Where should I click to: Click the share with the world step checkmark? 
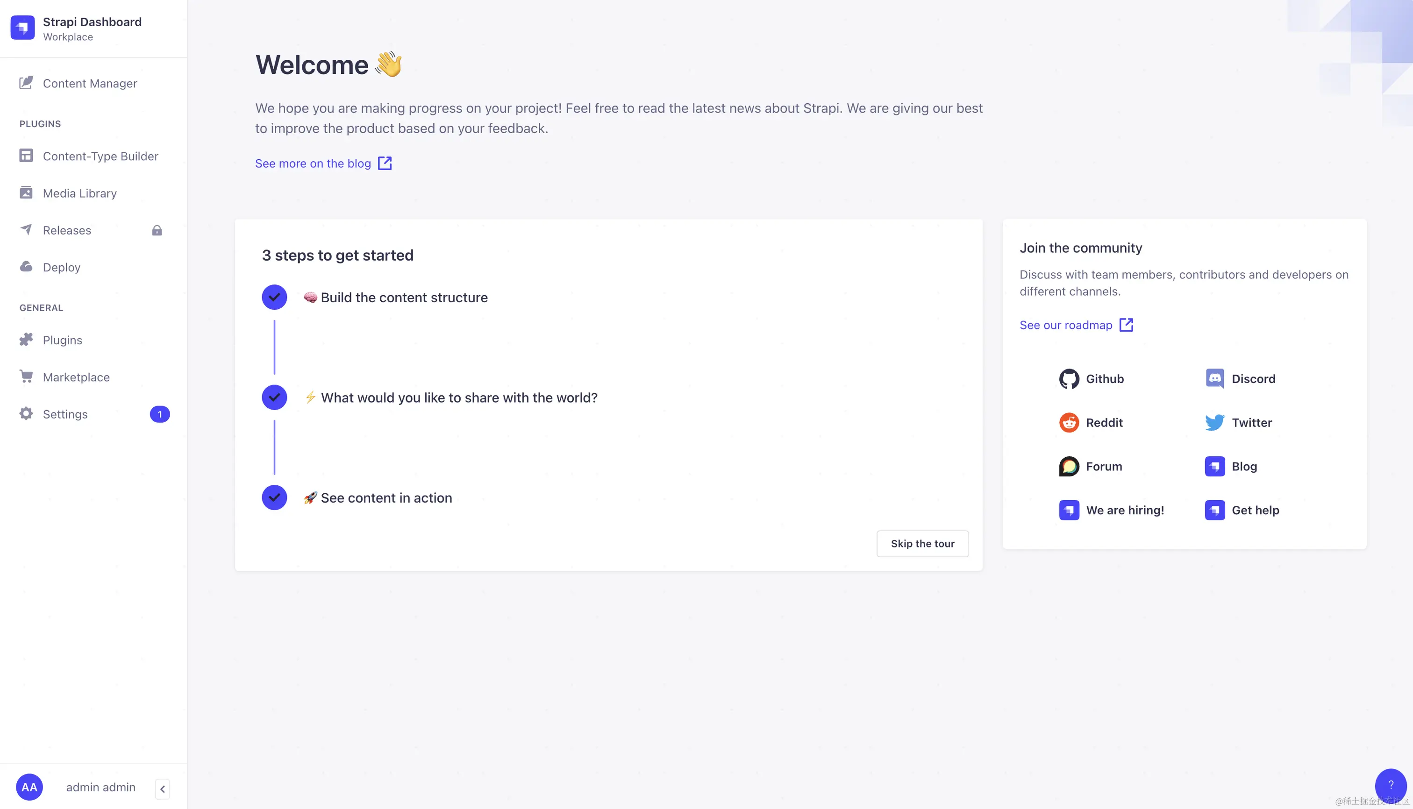click(x=274, y=397)
